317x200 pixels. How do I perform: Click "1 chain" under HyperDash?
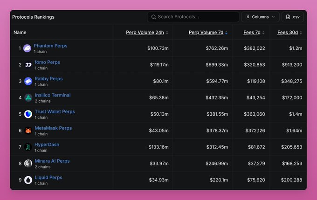pos(41,151)
